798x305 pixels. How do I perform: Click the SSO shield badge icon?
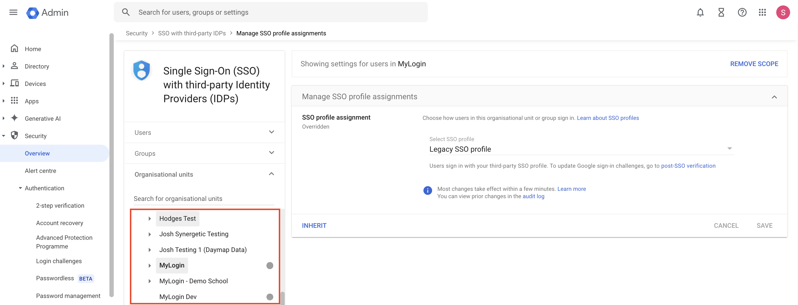tap(142, 70)
